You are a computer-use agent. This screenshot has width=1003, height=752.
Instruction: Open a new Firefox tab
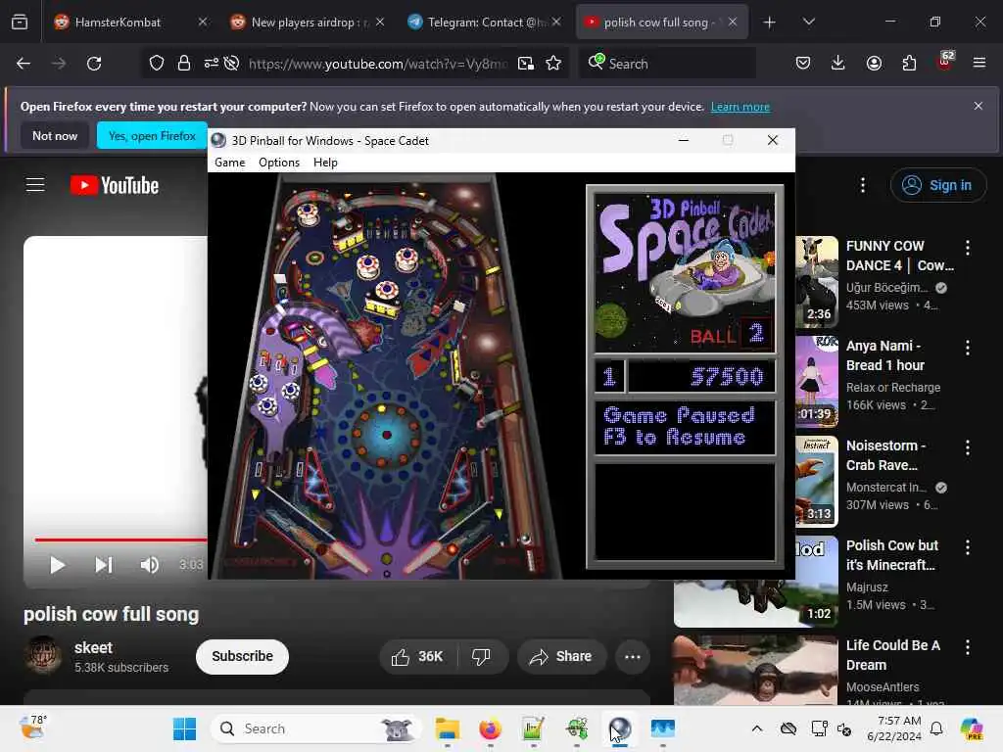(769, 23)
